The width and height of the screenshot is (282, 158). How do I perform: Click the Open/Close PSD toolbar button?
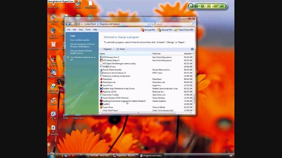[184, 30]
